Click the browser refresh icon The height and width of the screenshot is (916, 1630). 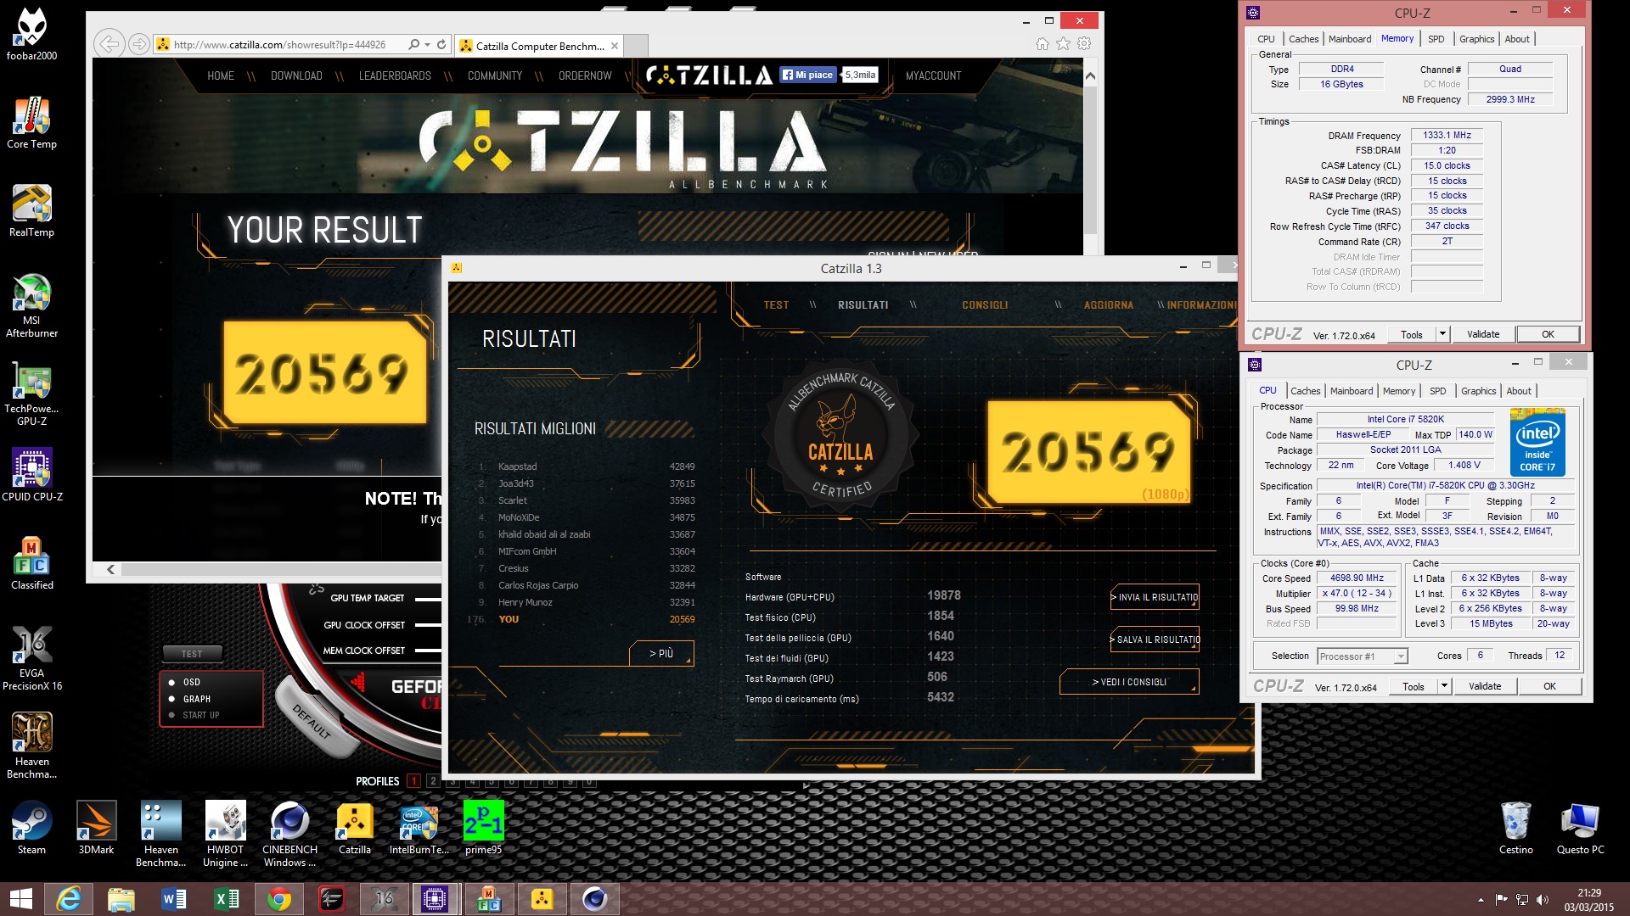[x=441, y=44]
